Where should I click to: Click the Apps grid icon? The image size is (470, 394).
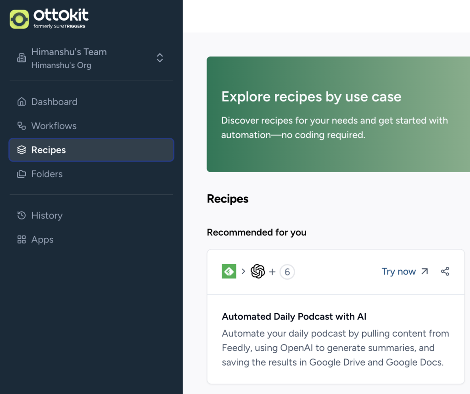coord(22,240)
